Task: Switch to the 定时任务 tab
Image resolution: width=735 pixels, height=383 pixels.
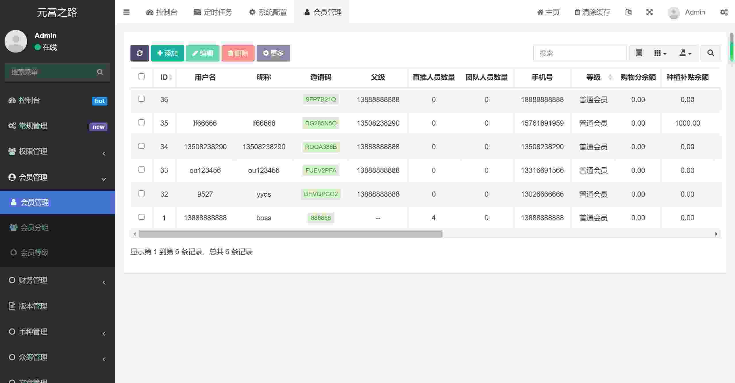Action: [x=213, y=12]
